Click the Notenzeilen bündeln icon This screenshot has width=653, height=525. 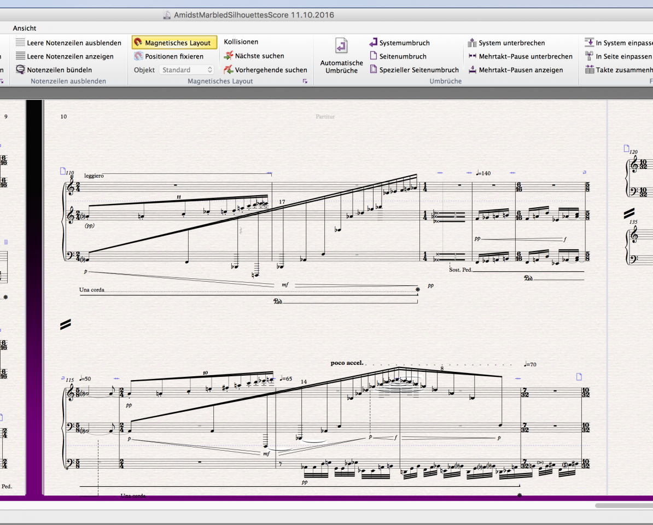click(20, 69)
